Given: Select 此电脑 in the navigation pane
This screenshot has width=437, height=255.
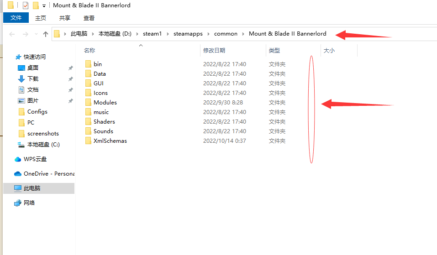Looking at the screenshot, I should coord(33,188).
